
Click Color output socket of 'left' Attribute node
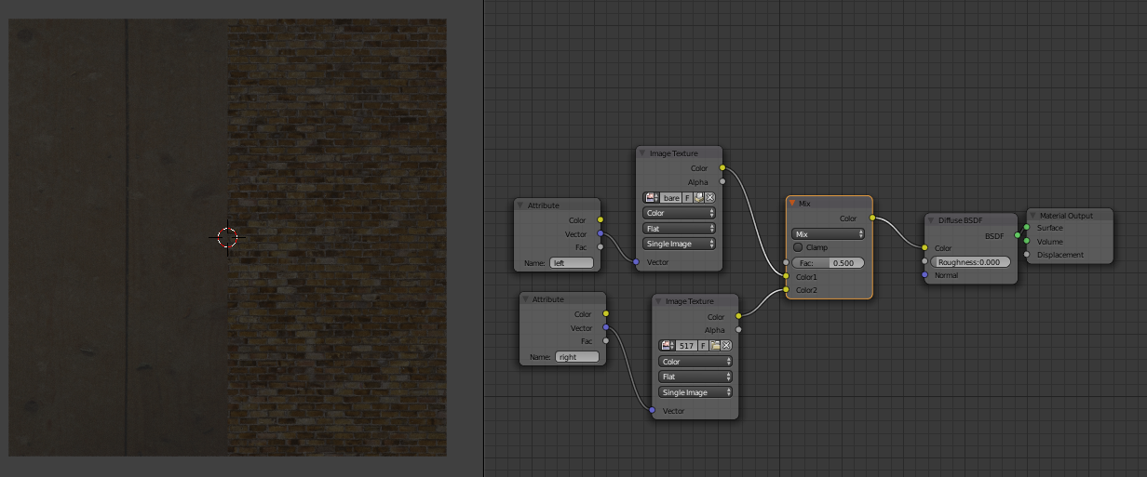[600, 220]
